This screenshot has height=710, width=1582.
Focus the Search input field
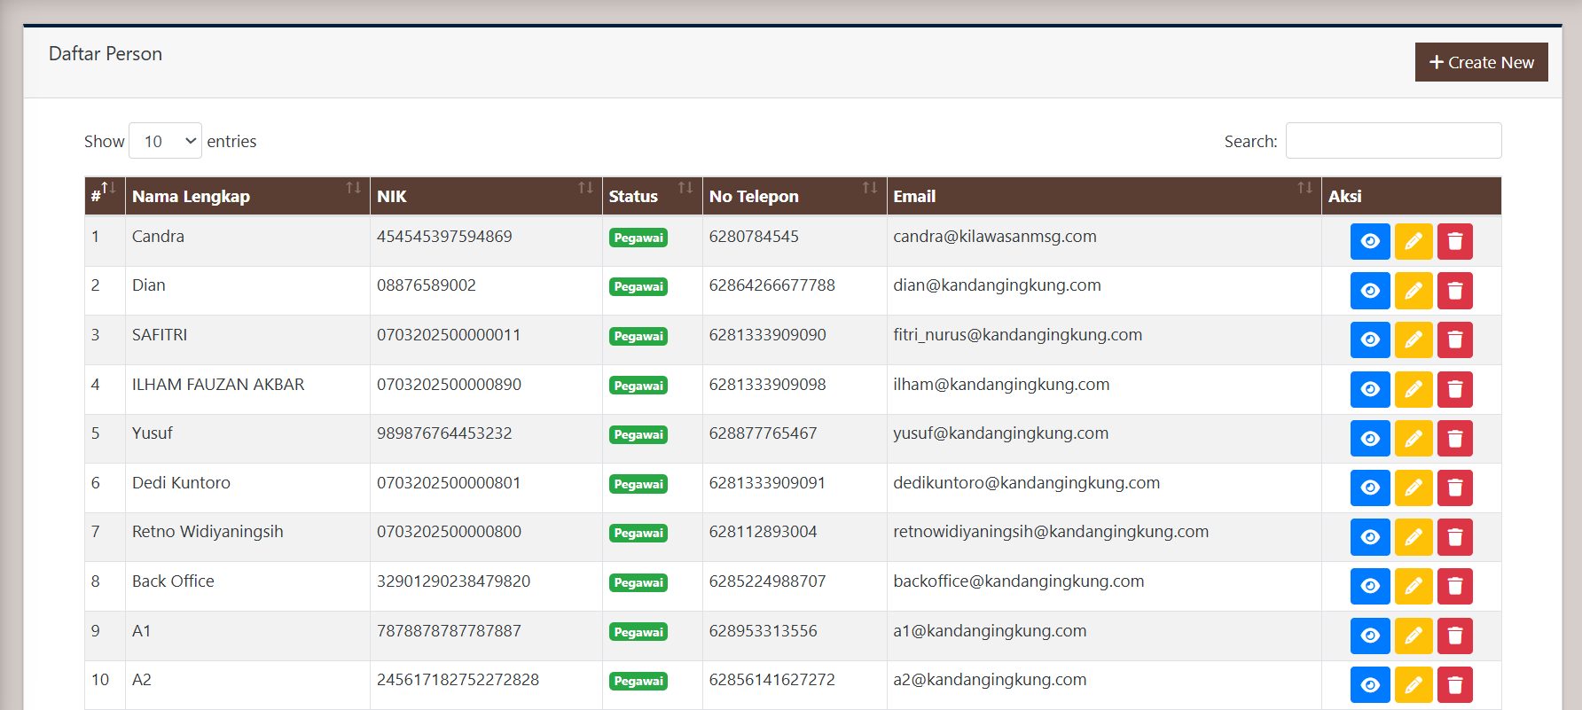1393,141
